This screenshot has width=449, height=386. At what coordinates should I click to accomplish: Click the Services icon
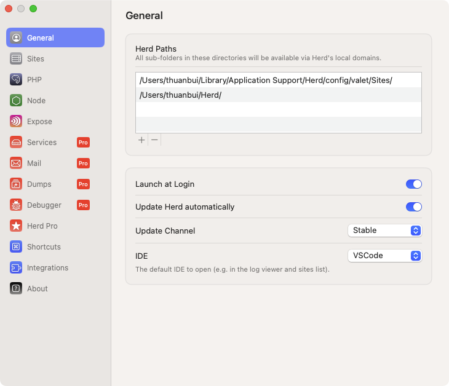click(16, 143)
